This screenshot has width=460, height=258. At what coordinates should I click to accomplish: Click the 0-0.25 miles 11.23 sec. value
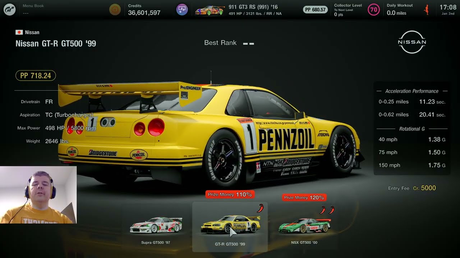click(432, 102)
